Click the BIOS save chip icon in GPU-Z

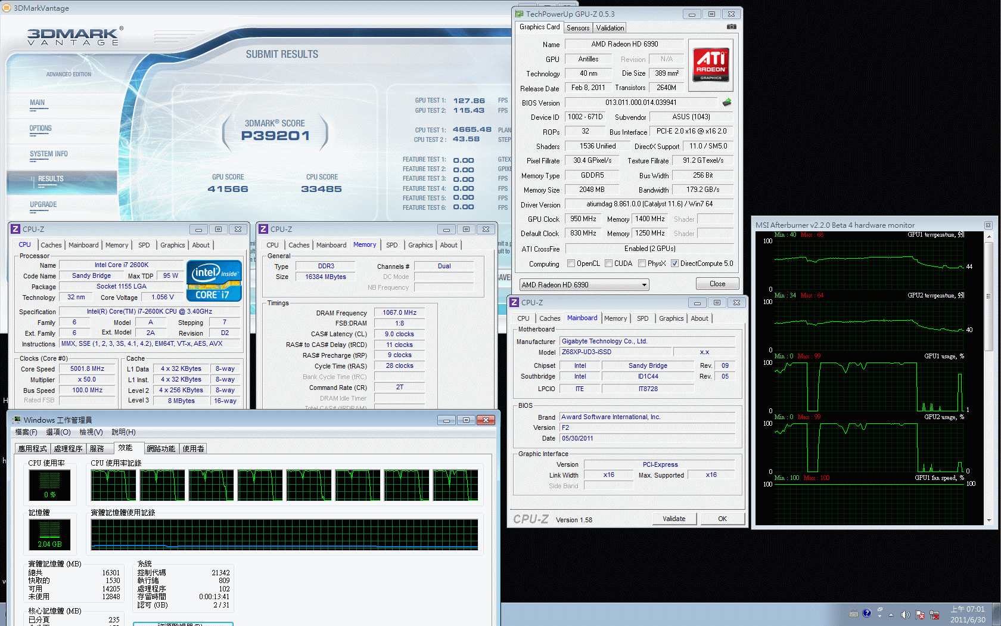click(727, 103)
